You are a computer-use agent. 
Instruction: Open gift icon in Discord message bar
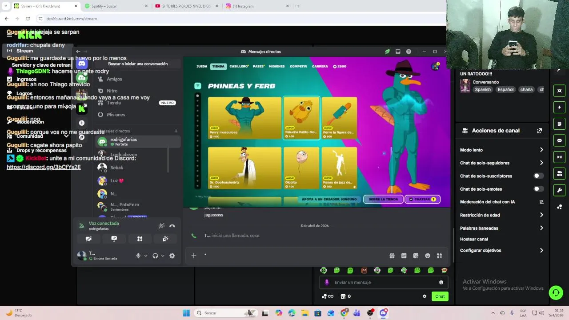click(x=392, y=256)
